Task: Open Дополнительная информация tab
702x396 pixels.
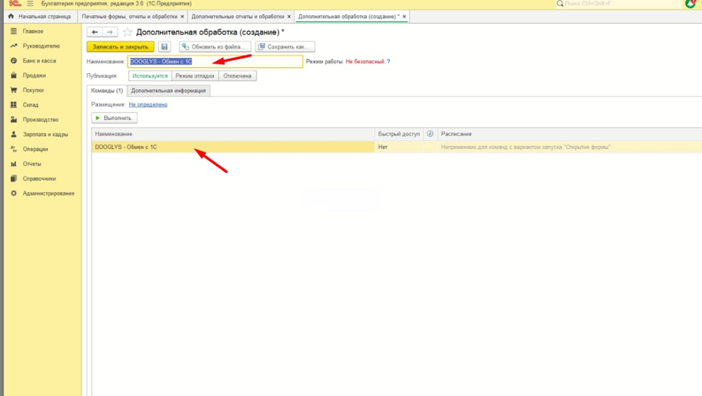Action: tap(169, 91)
